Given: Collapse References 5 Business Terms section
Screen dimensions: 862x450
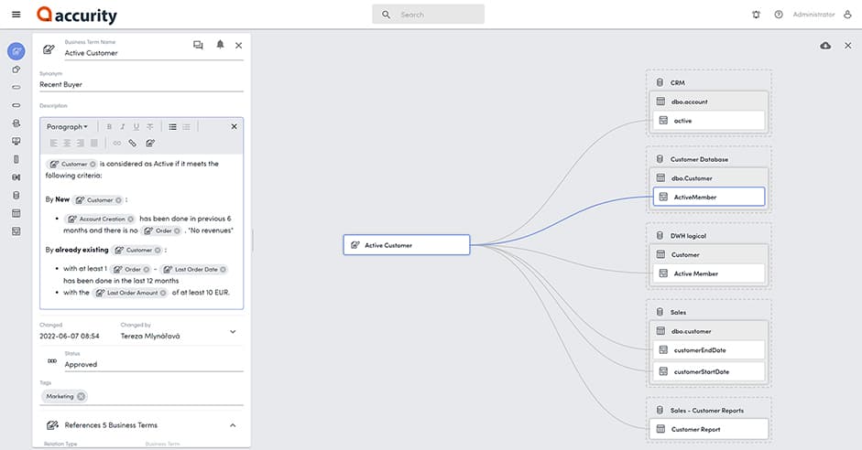Looking at the screenshot, I should [x=233, y=425].
